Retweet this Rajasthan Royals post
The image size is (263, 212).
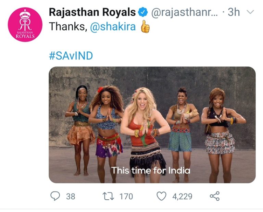click(108, 196)
